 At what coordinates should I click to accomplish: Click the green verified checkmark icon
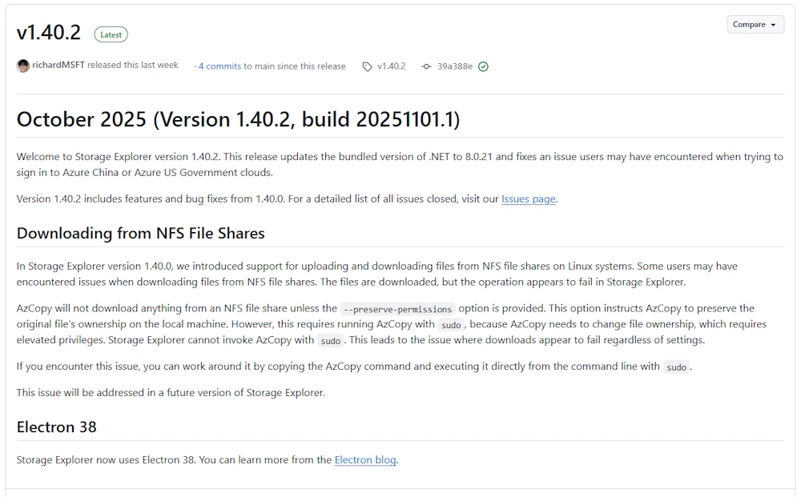click(x=483, y=66)
